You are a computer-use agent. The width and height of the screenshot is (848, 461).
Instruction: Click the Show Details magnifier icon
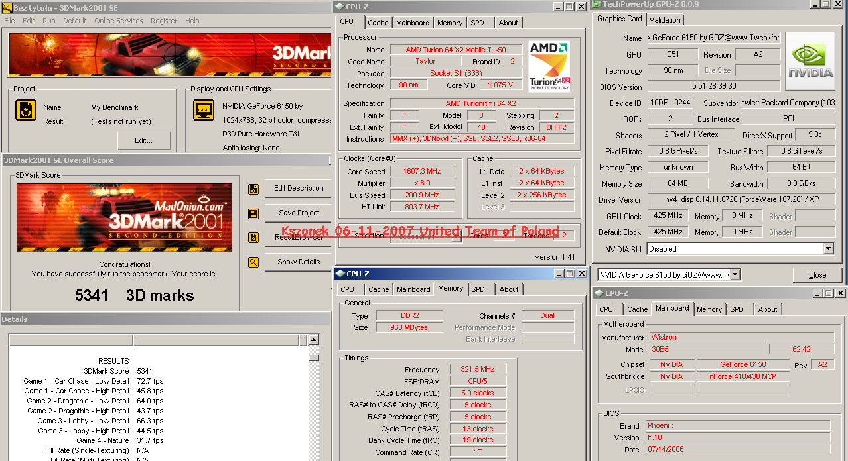(x=253, y=262)
